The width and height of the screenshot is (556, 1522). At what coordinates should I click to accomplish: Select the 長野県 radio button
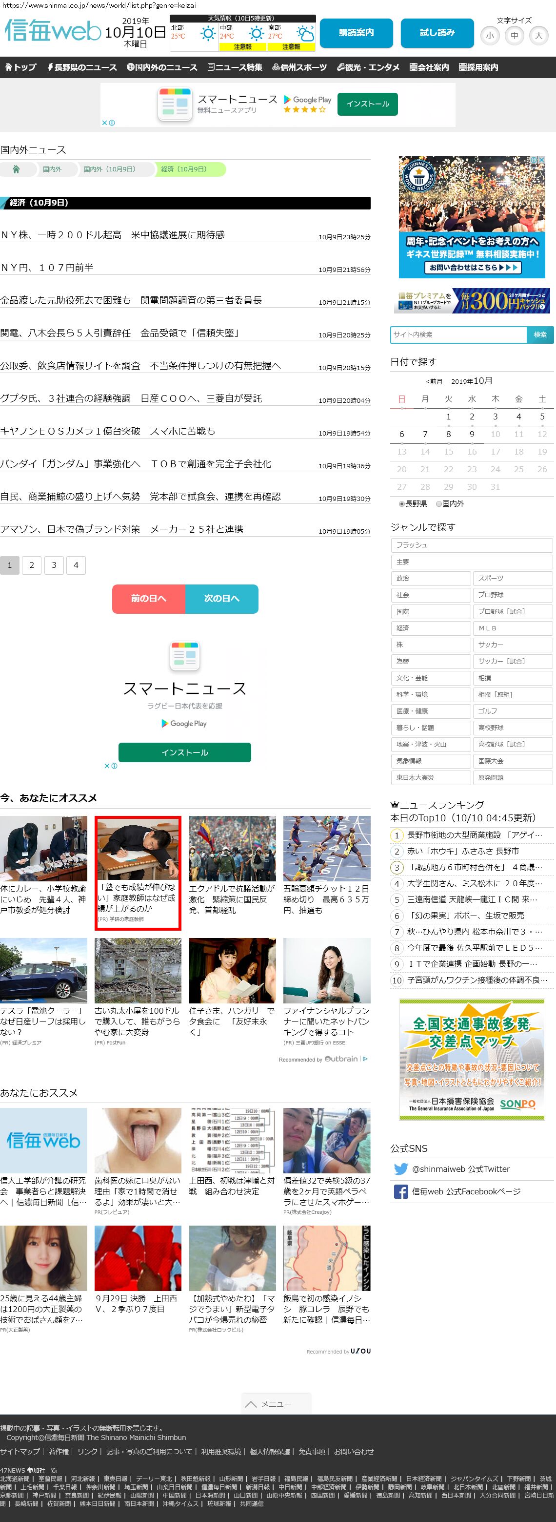pyautogui.click(x=402, y=504)
